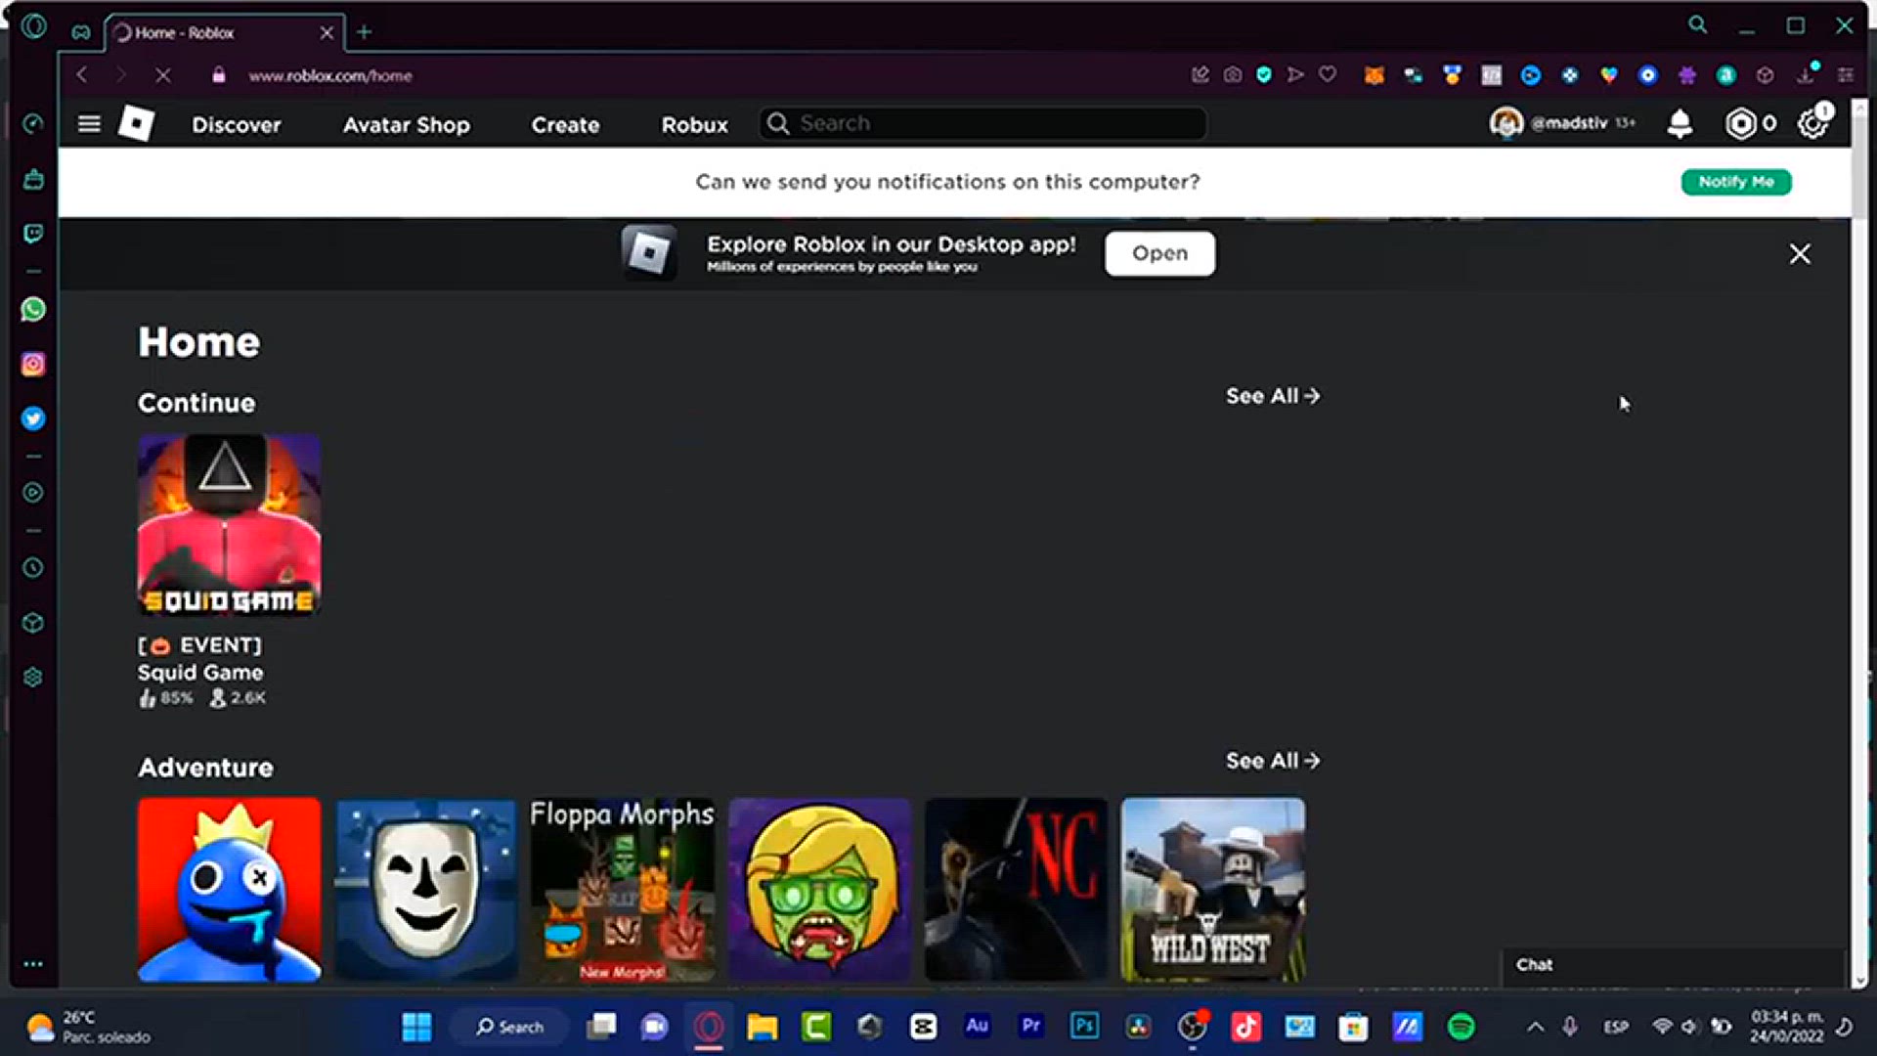This screenshot has height=1056, width=1877.
Task: Open the white mask game thumbnail
Action: pos(426,889)
